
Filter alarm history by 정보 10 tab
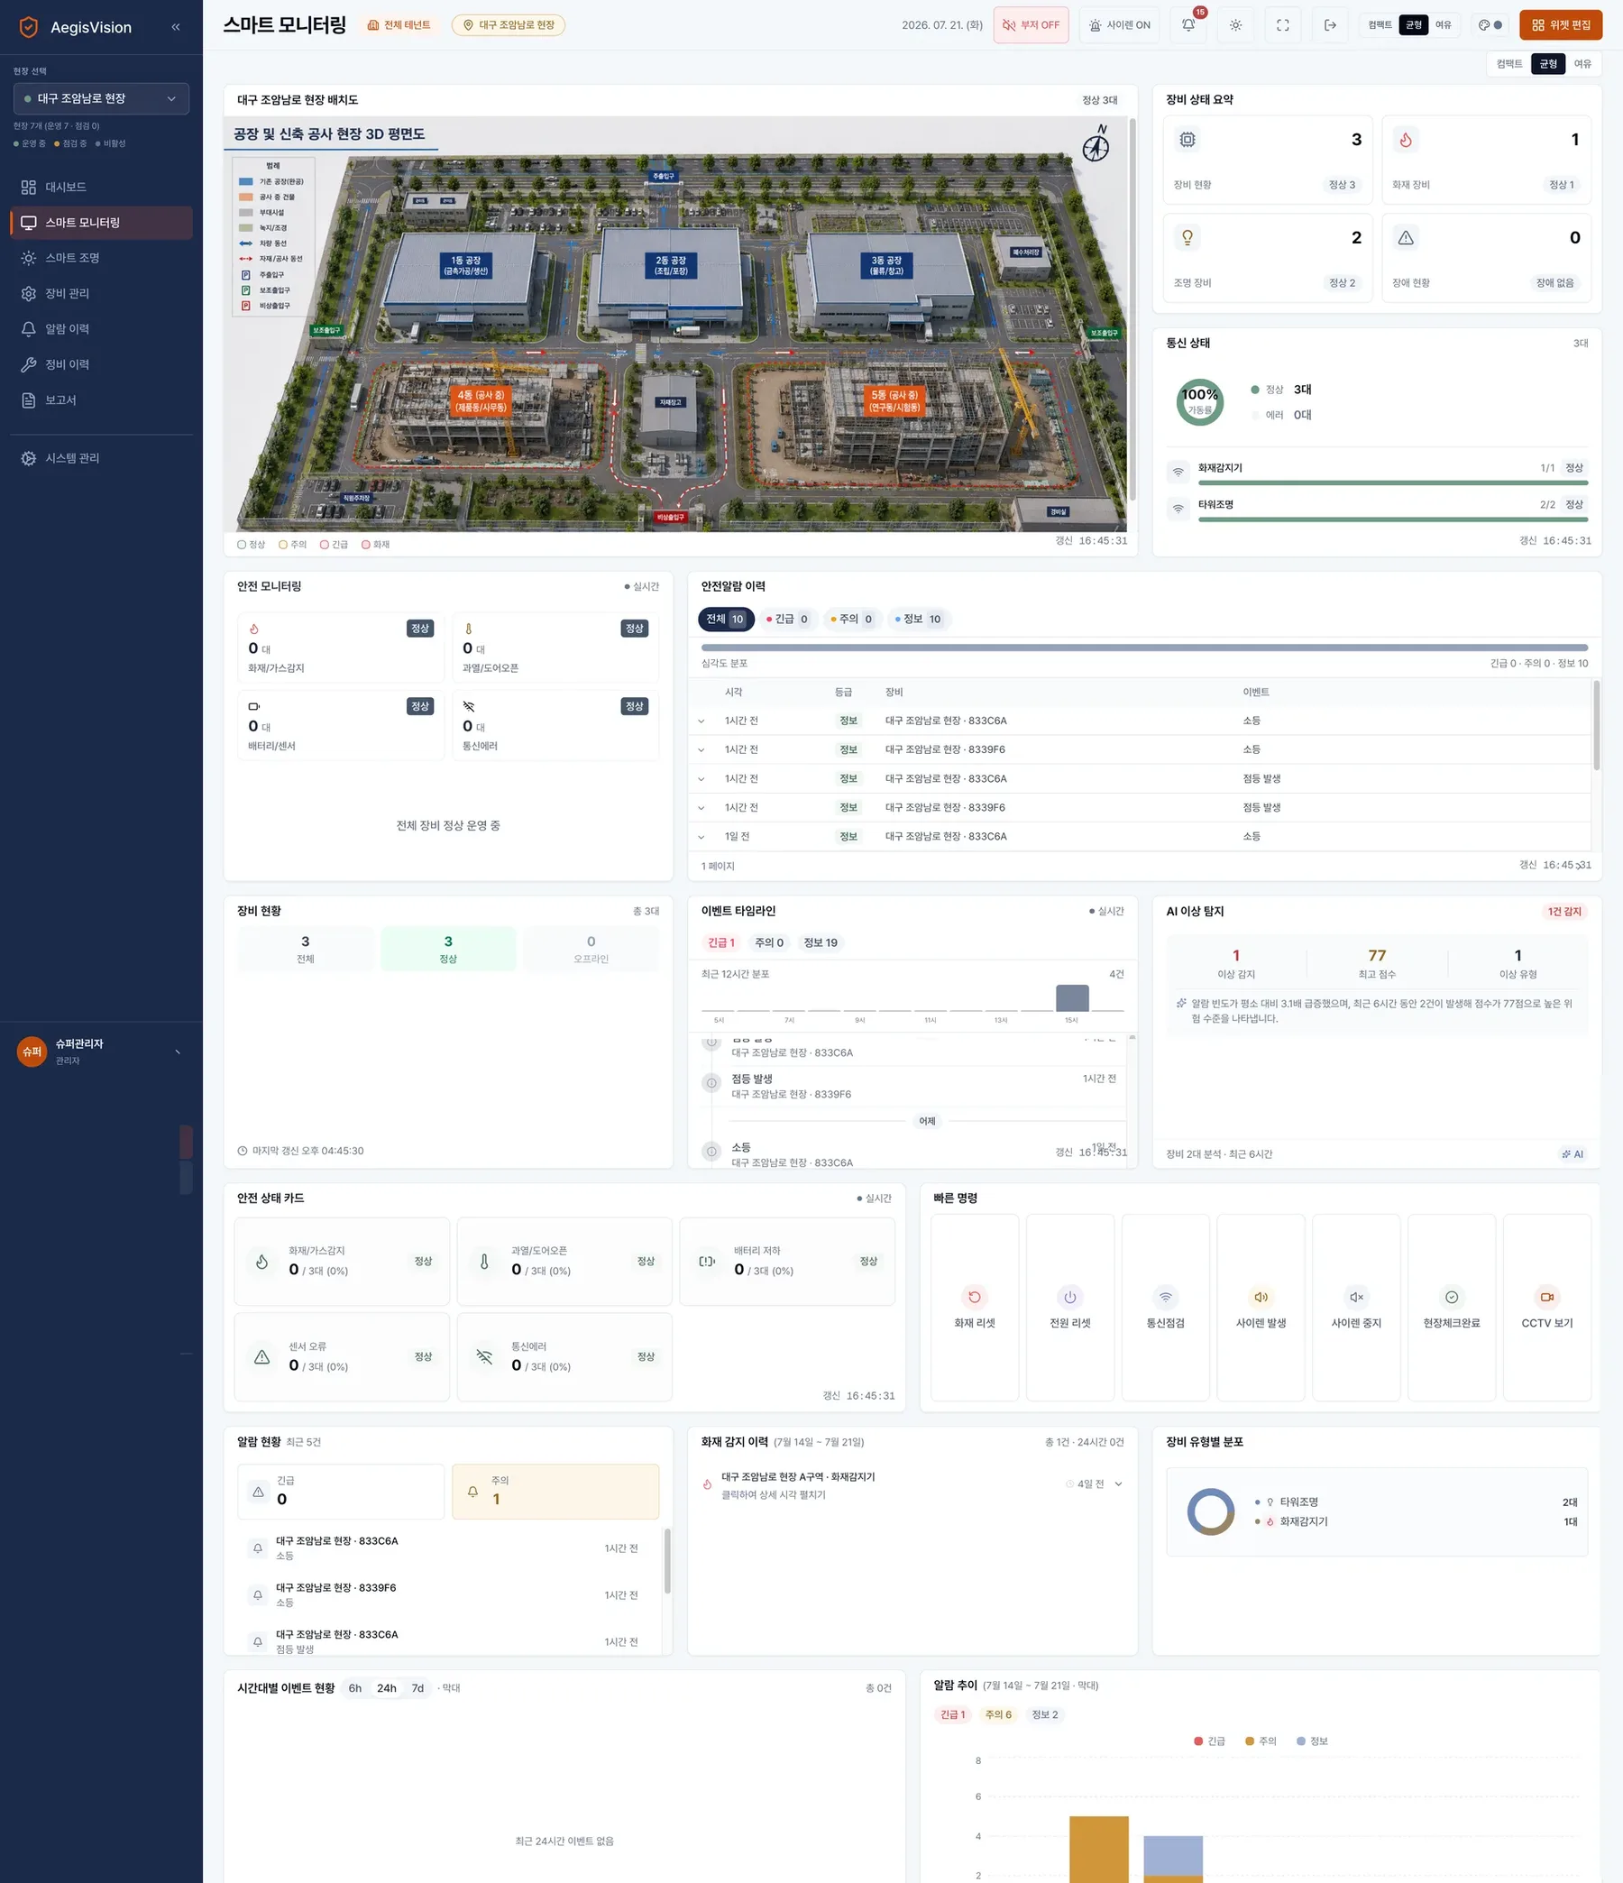coord(918,619)
